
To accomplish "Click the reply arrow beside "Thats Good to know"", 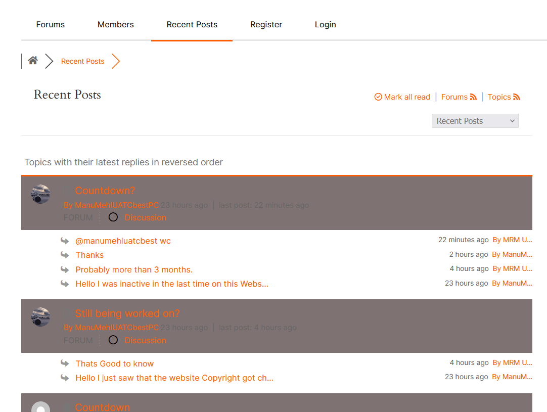I will pos(65,363).
